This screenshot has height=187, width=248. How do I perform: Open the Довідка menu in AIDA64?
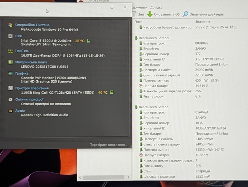pyautogui.click(x=156, y=7)
